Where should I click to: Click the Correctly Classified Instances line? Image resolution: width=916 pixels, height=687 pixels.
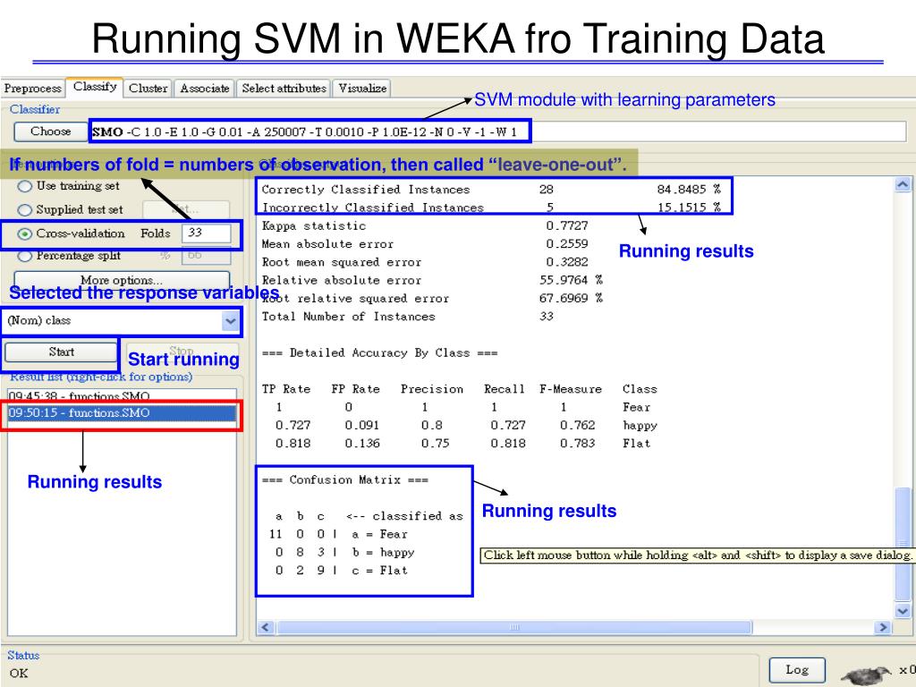click(491, 190)
